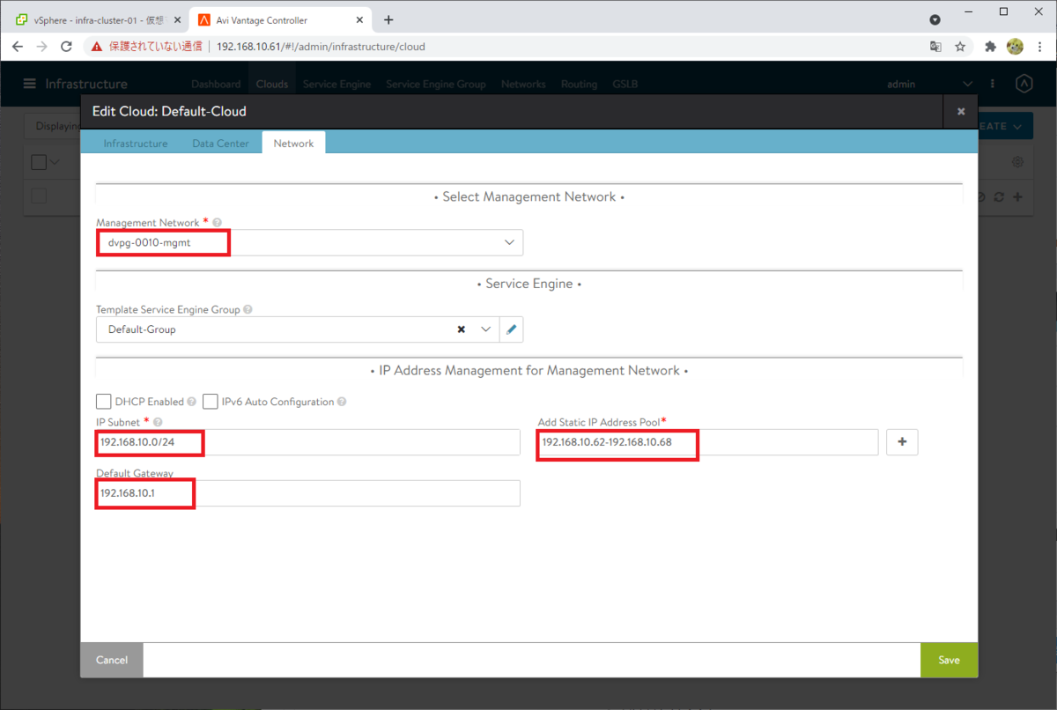Screen dimensions: 1057x710
Task: Enable the DHCP Enabled checkbox
Action: [x=104, y=402]
